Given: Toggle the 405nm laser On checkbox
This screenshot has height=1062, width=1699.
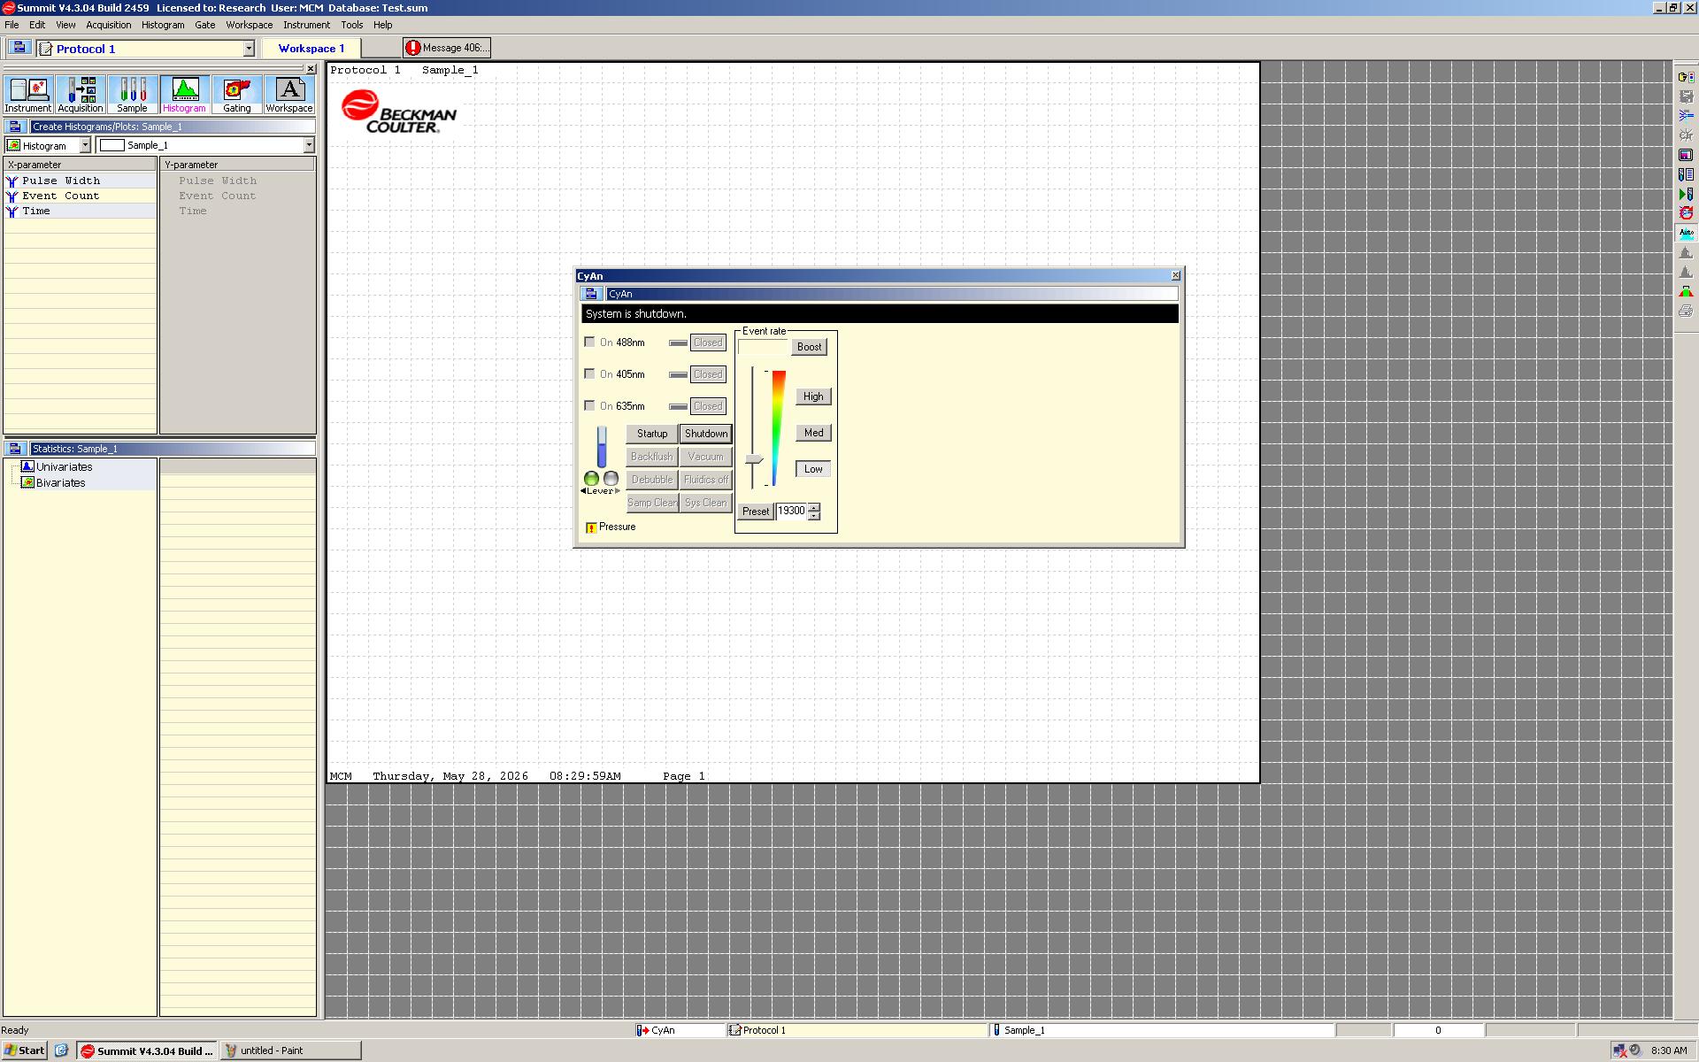Looking at the screenshot, I should coord(589,373).
